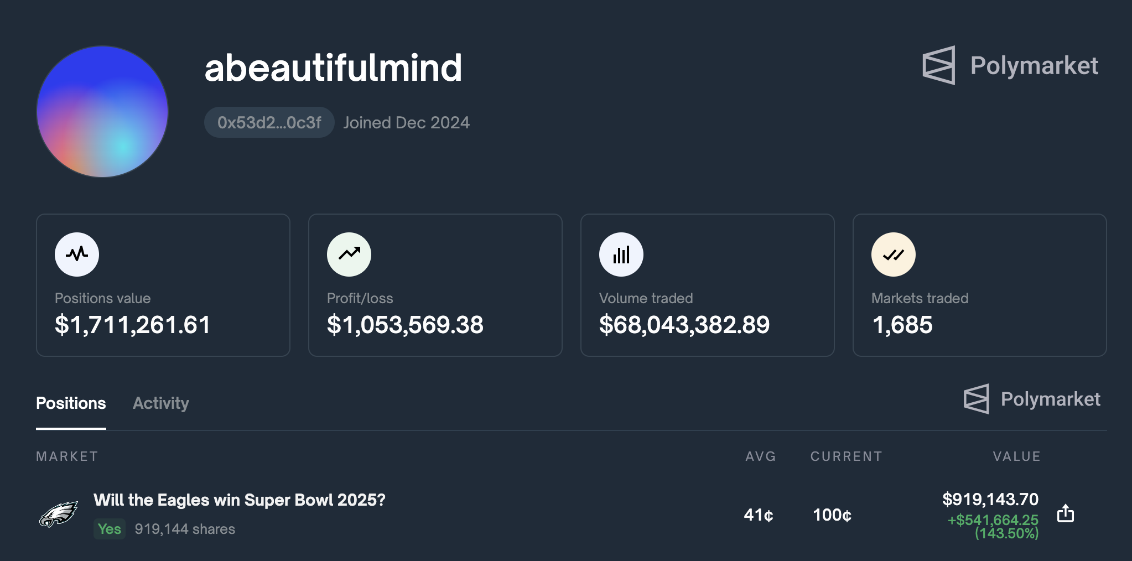
Task: Click the MARKET column header
Action: pos(67,456)
